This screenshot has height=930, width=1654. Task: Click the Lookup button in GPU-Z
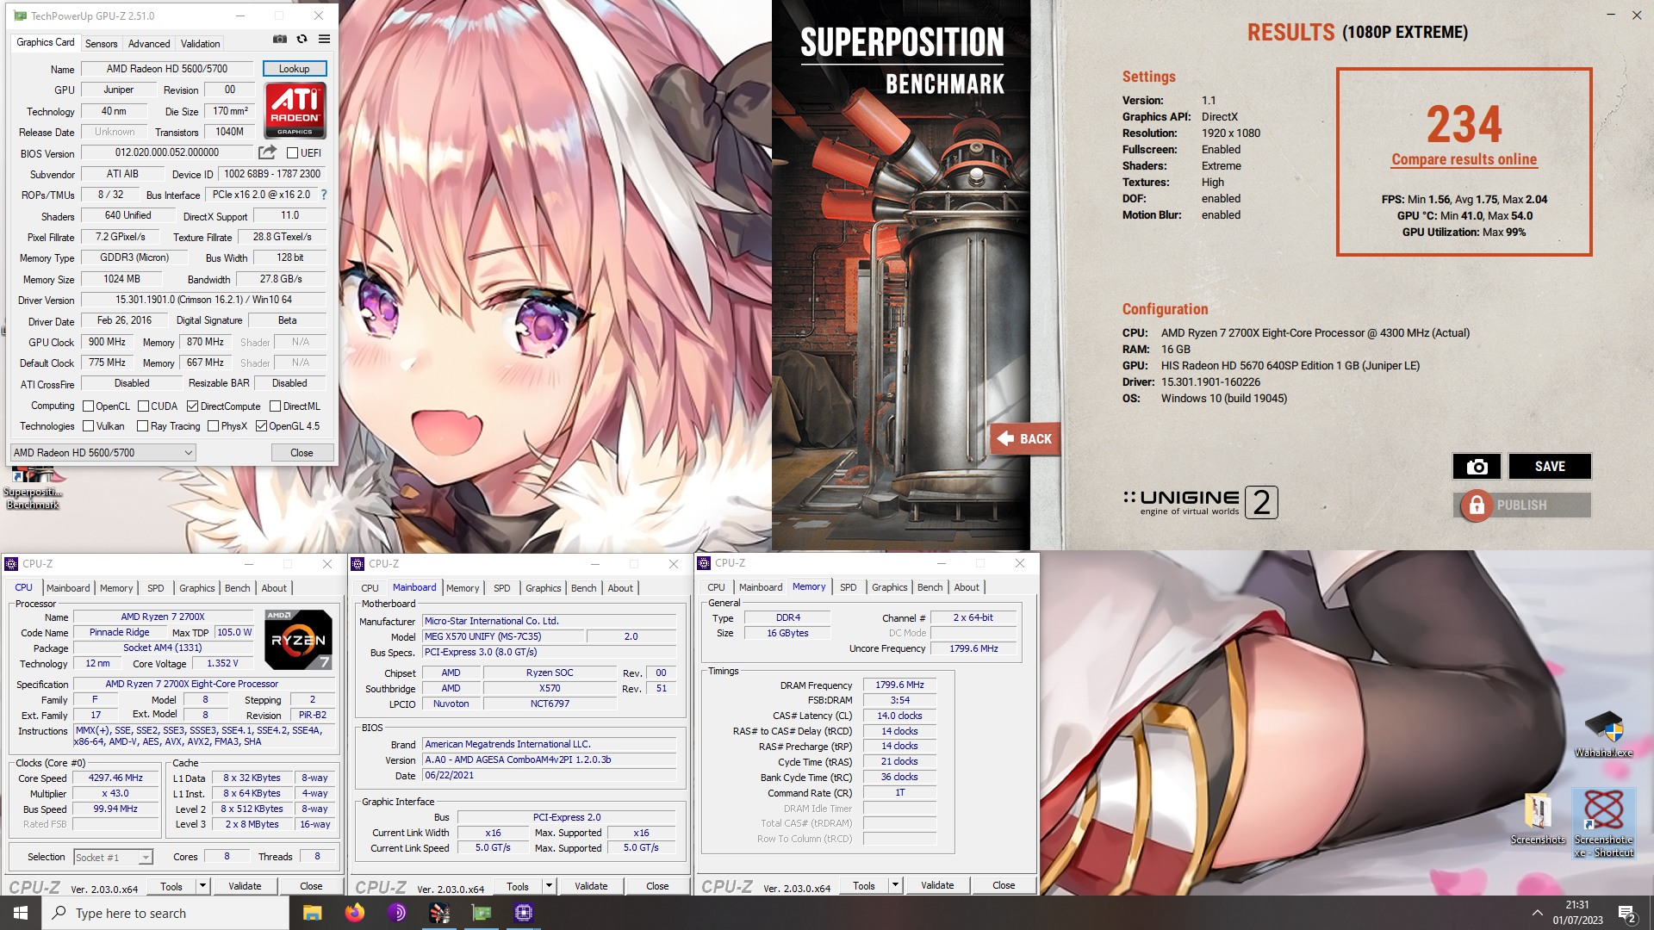click(294, 69)
